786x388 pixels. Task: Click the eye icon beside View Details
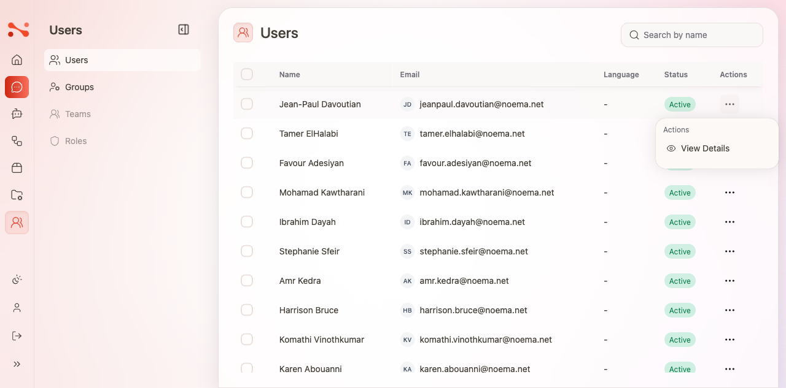(671, 148)
